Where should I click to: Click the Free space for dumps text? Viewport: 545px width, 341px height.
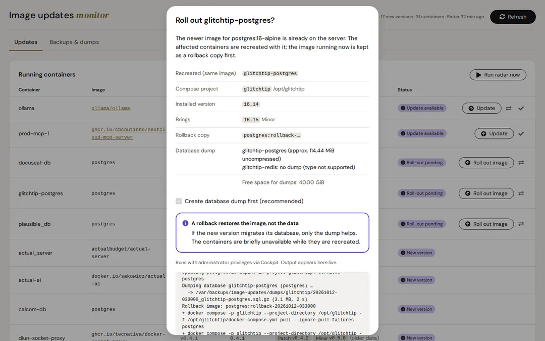pyautogui.click(x=283, y=182)
